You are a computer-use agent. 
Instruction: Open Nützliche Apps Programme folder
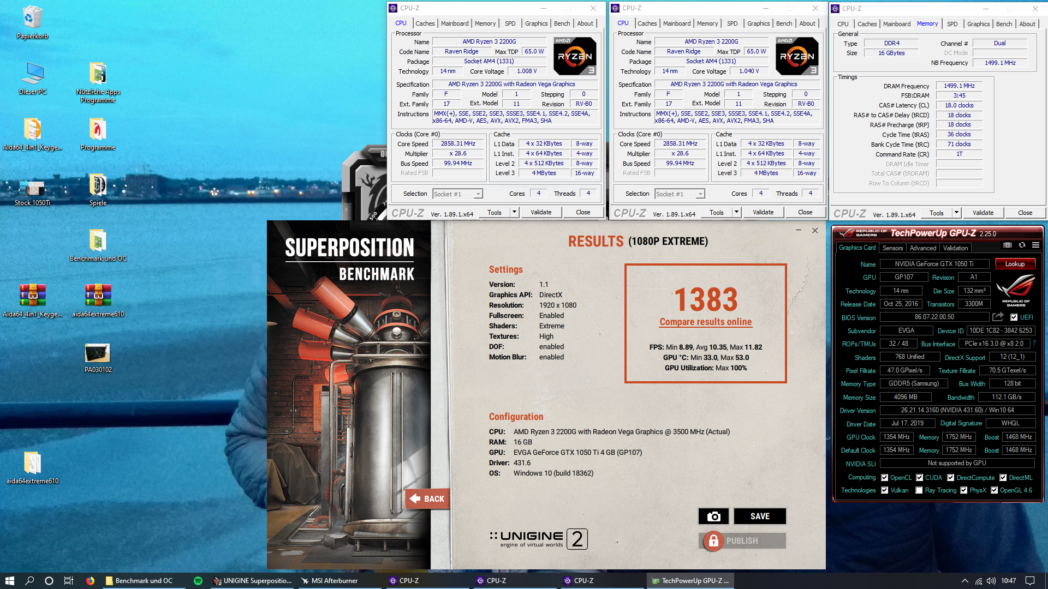click(x=98, y=82)
